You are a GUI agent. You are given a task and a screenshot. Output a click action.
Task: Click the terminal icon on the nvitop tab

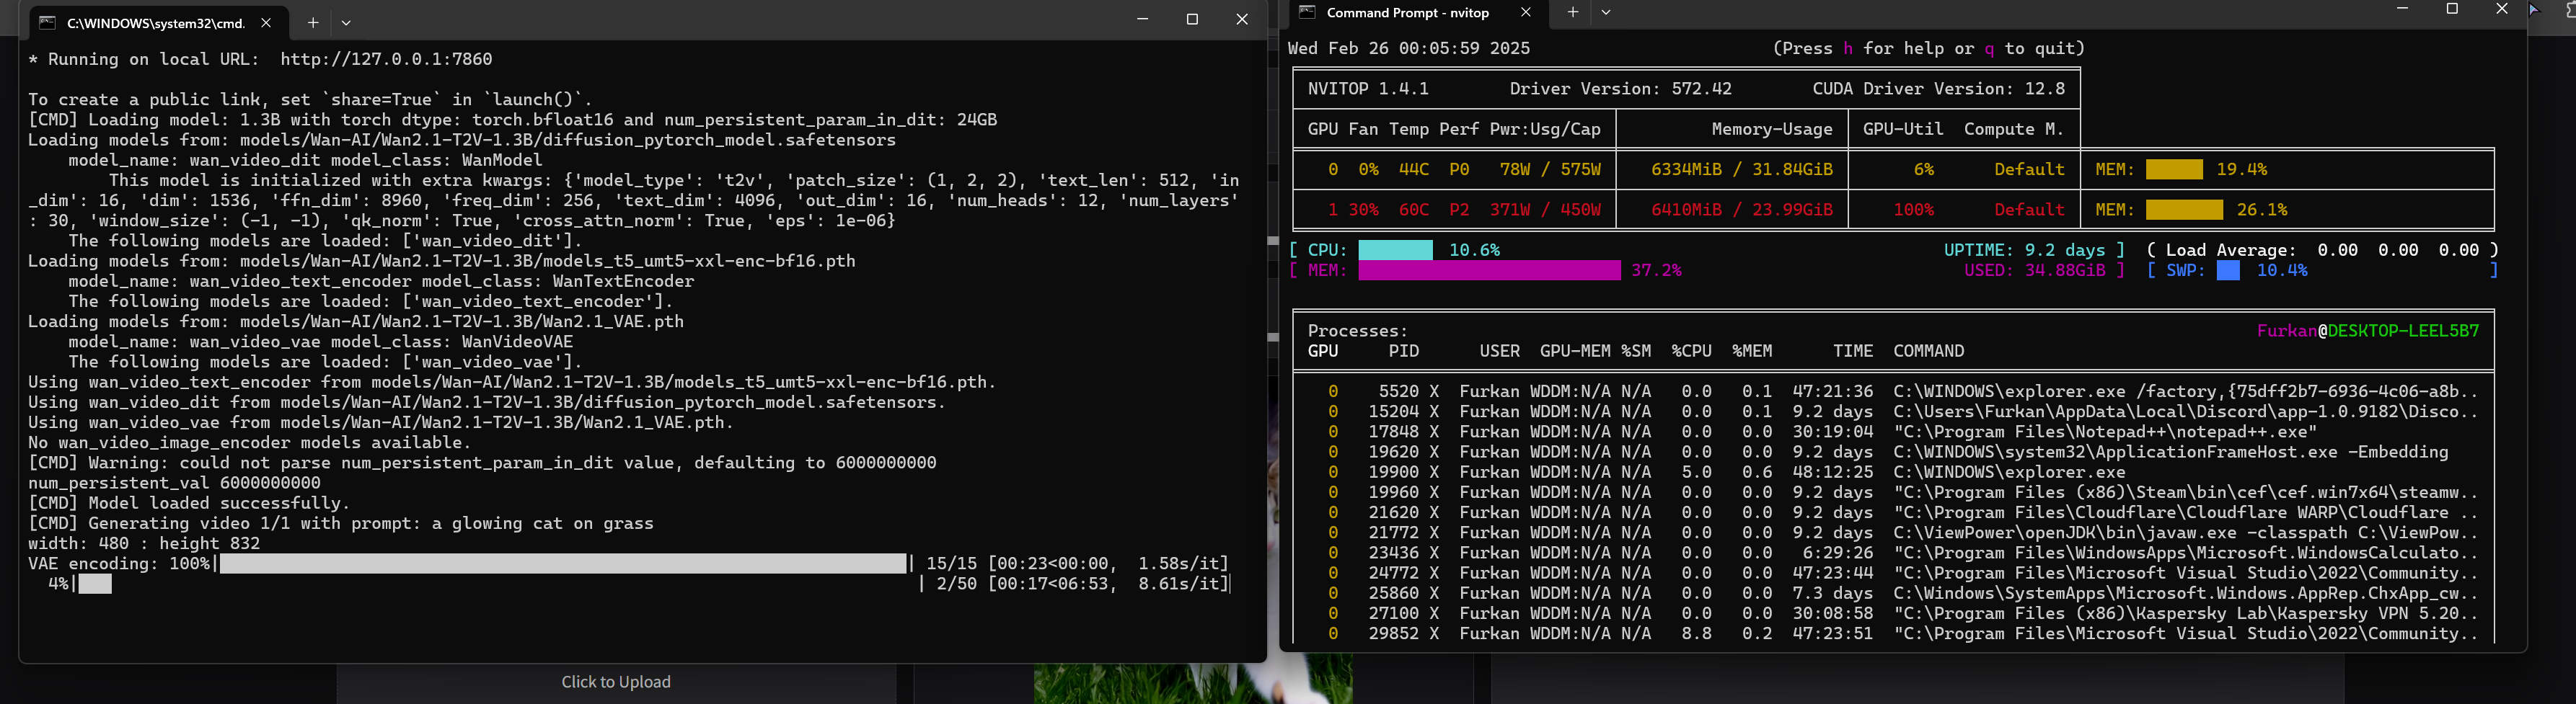(x=1307, y=12)
